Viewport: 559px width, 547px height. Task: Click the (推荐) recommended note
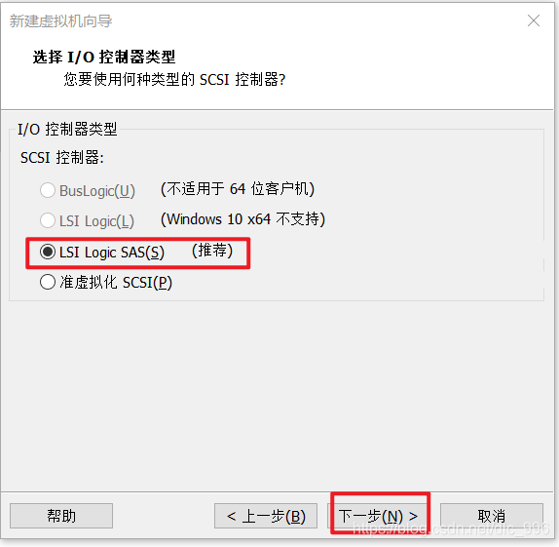tap(212, 251)
